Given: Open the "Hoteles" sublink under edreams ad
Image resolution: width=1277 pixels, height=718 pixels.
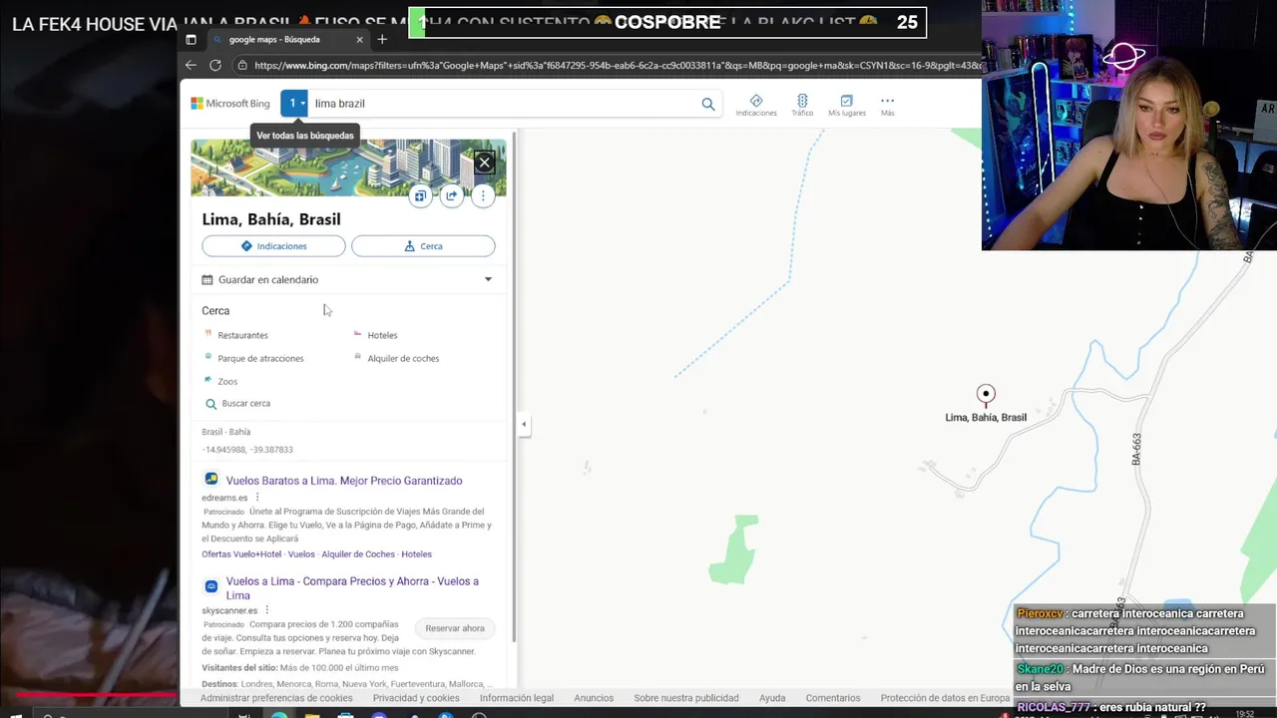Looking at the screenshot, I should (x=416, y=554).
